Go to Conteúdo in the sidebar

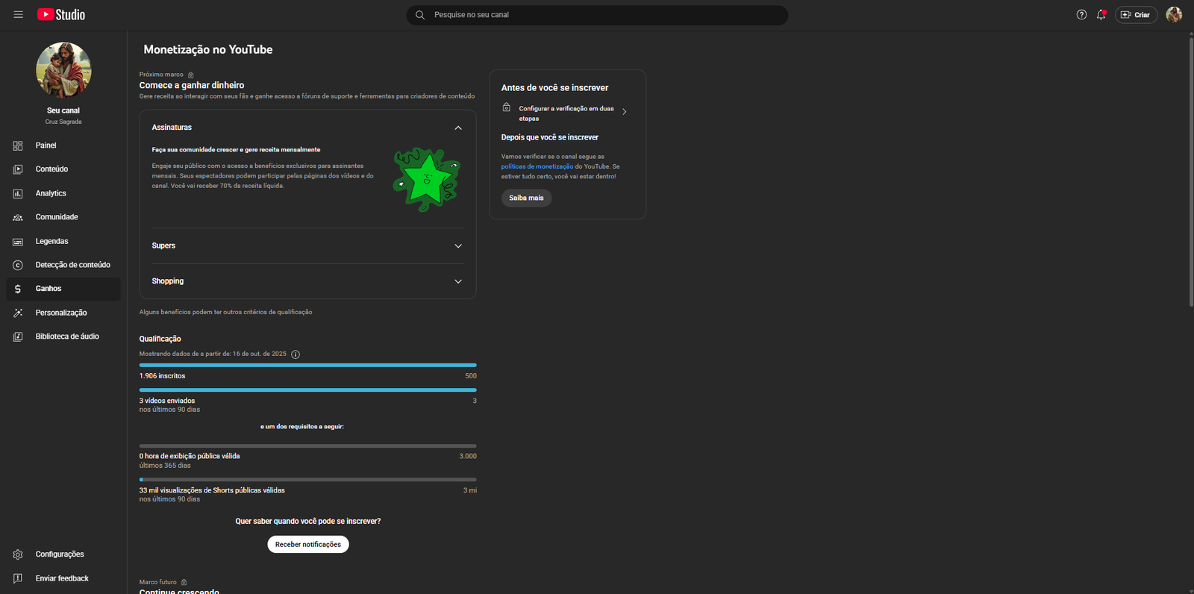(51, 169)
